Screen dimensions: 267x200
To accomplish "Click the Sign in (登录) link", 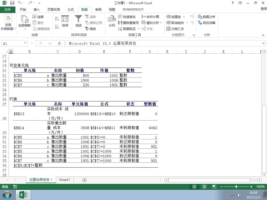I will pyautogui.click(x=264, y=9).
